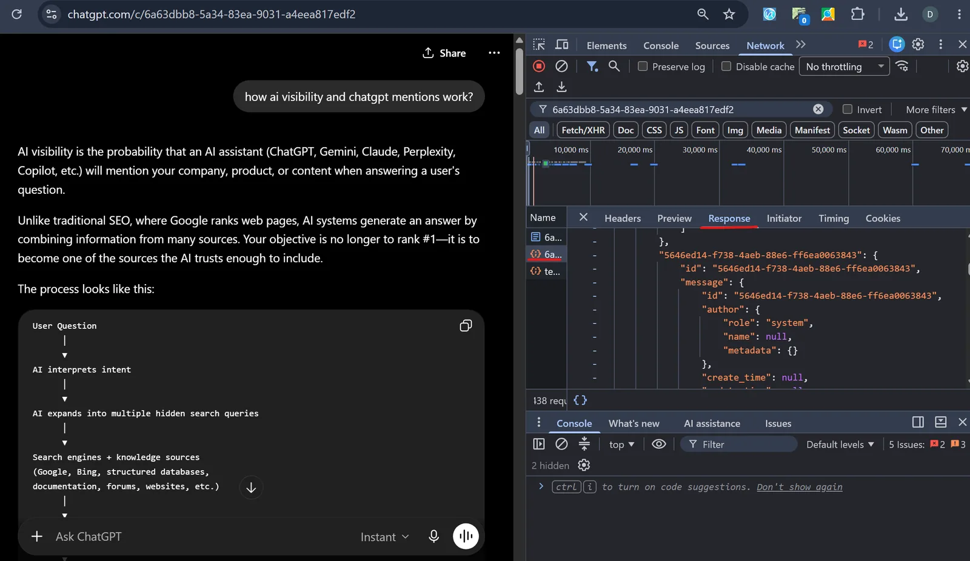Check the Invert filter checkbox

click(x=848, y=109)
